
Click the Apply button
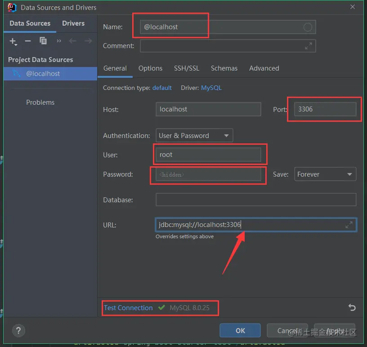[335, 330]
